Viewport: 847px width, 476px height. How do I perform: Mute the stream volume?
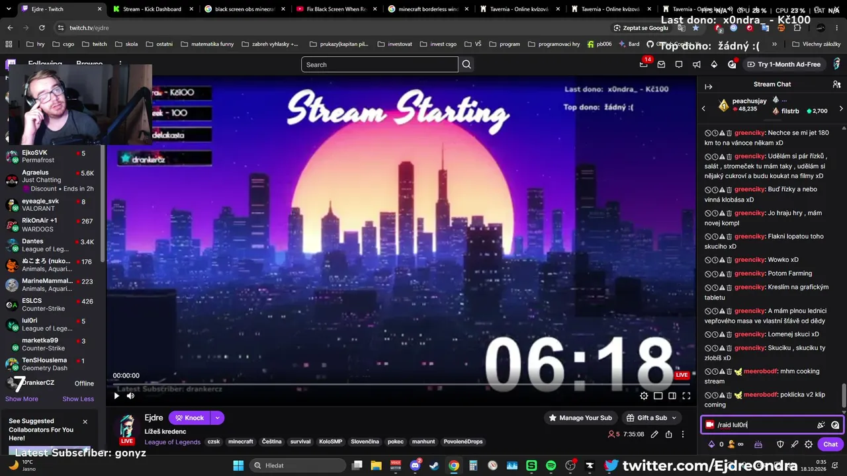pos(130,396)
